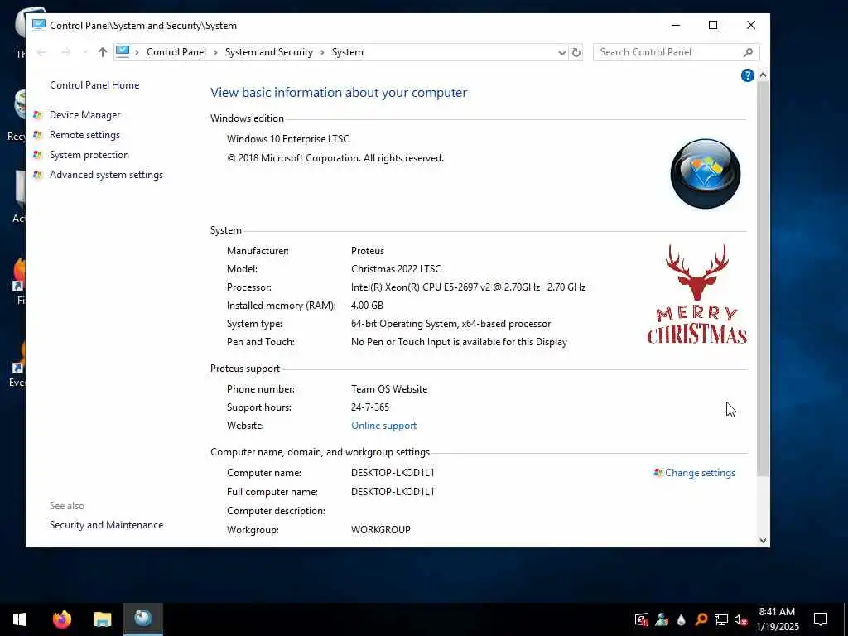Minimize the System window
The width and height of the screenshot is (848, 636).
[x=676, y=25]
